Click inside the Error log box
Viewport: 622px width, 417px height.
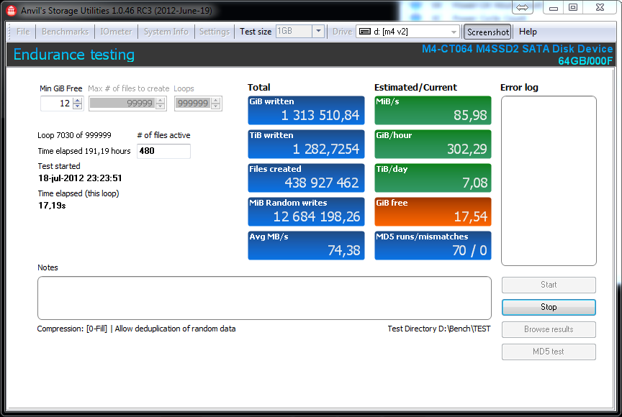[549, 180]
